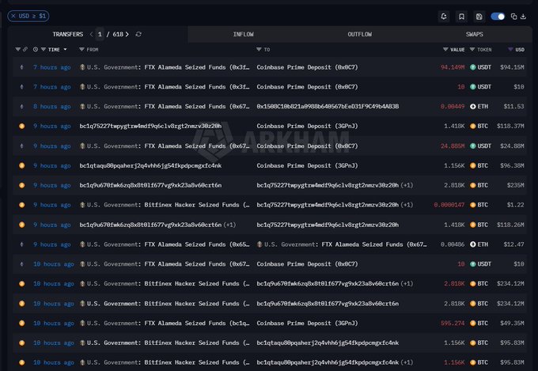Click the BTC token on $49.35M row

tap(479, 324)
